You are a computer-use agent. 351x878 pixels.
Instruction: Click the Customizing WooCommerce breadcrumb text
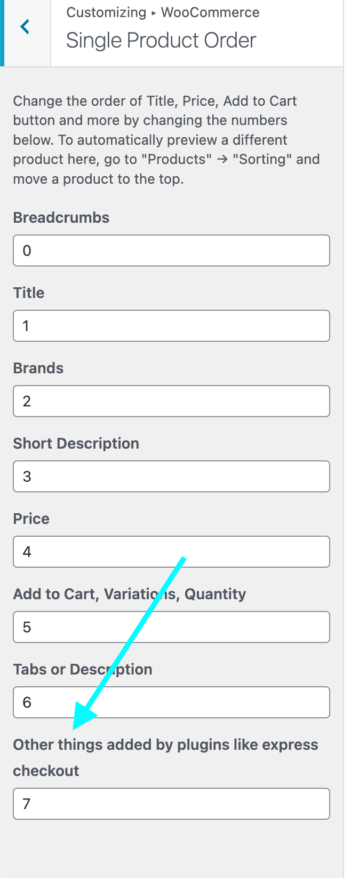pos(163,13)
